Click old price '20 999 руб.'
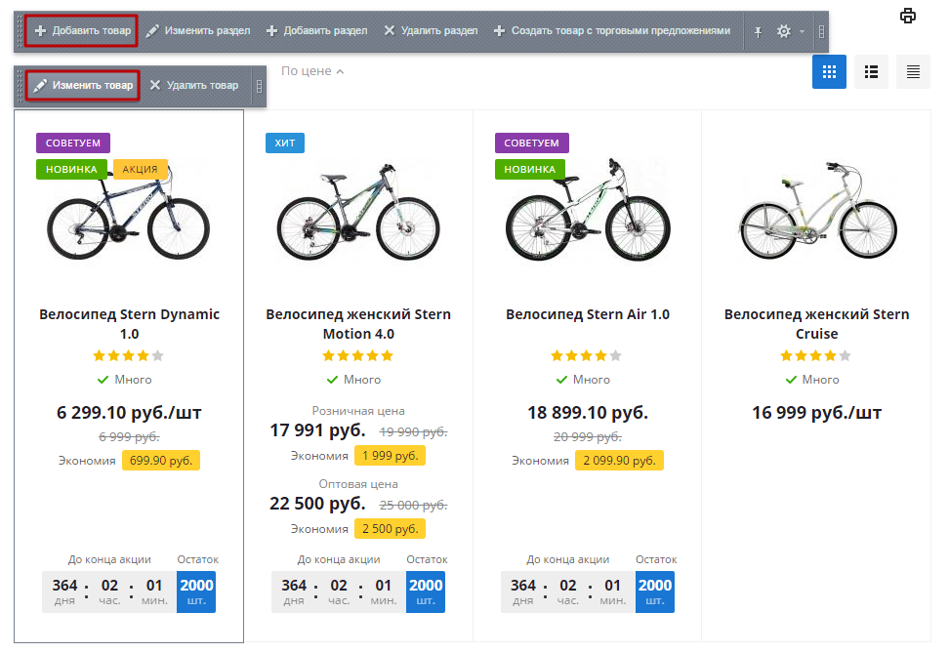The image size is (949, 653). click(588, 437)
